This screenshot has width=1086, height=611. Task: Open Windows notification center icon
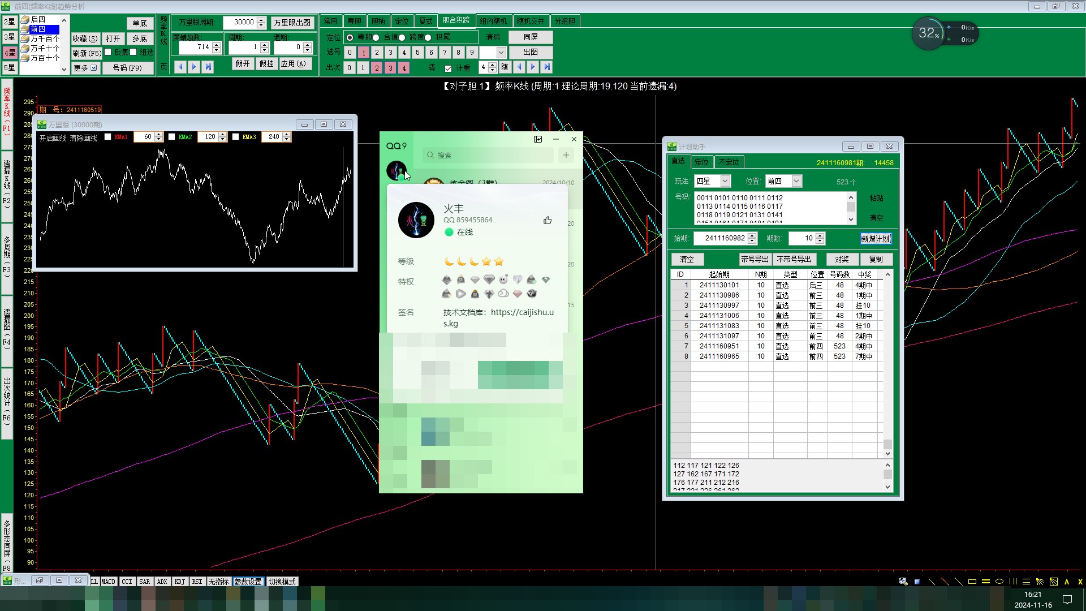click(1067, 599)
